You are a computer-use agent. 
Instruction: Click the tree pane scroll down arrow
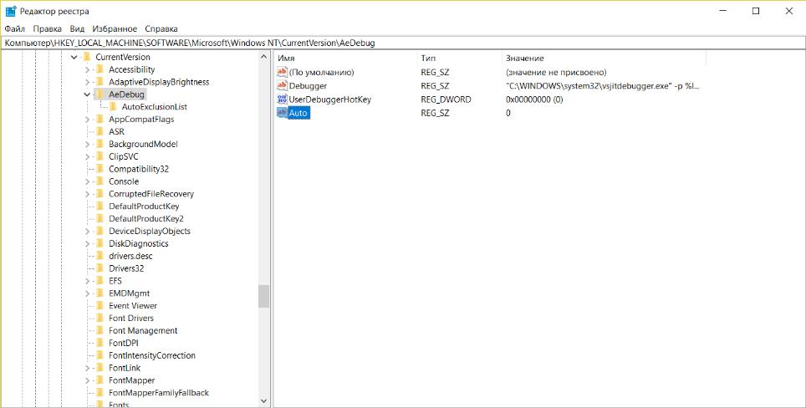[x=263, y=400]
